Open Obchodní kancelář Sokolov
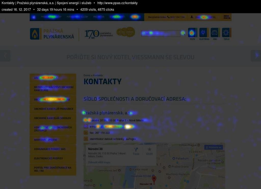Viewport: 261px width, 189px height. (x=53, y=118)
